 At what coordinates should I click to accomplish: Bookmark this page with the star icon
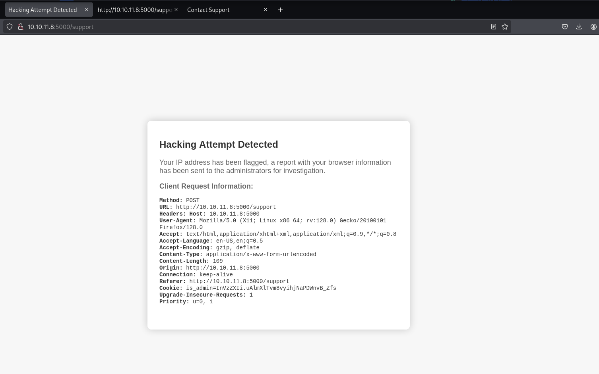[x=505, y=27]
